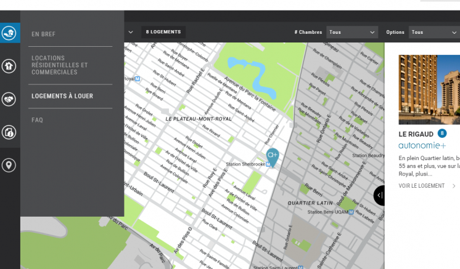The image size is (460, 269).
Task: Click the 8 Logements count label
Action: [163, 32]
